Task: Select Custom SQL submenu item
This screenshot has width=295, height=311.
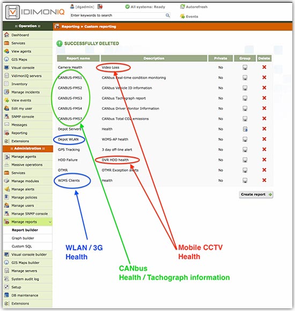Action: [x=21, y=246]
